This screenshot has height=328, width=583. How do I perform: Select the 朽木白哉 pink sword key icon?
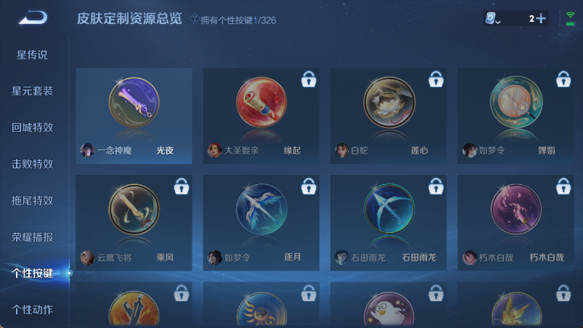coord(516,210)
